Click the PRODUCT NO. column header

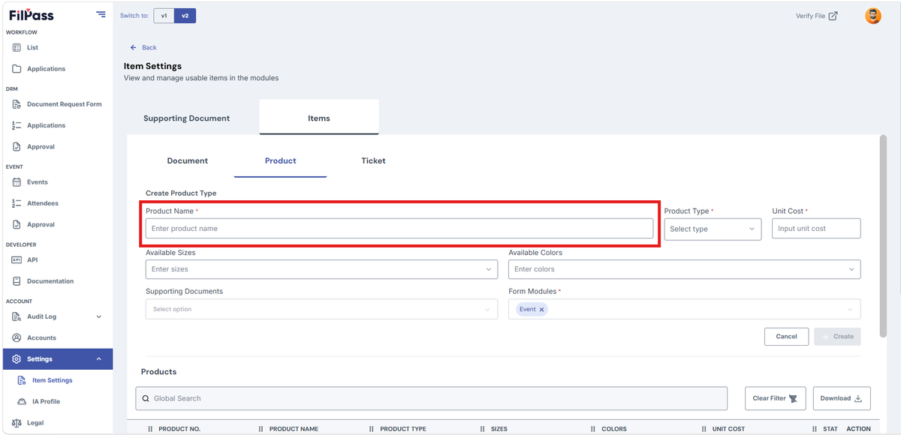click(x=179, y=429)
